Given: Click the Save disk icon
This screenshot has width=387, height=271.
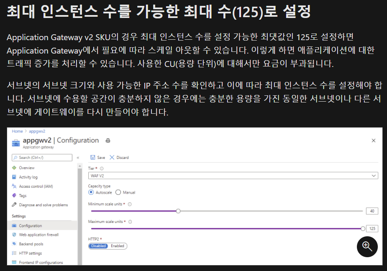Looking at the screenshot, I should tap(92, 158).
